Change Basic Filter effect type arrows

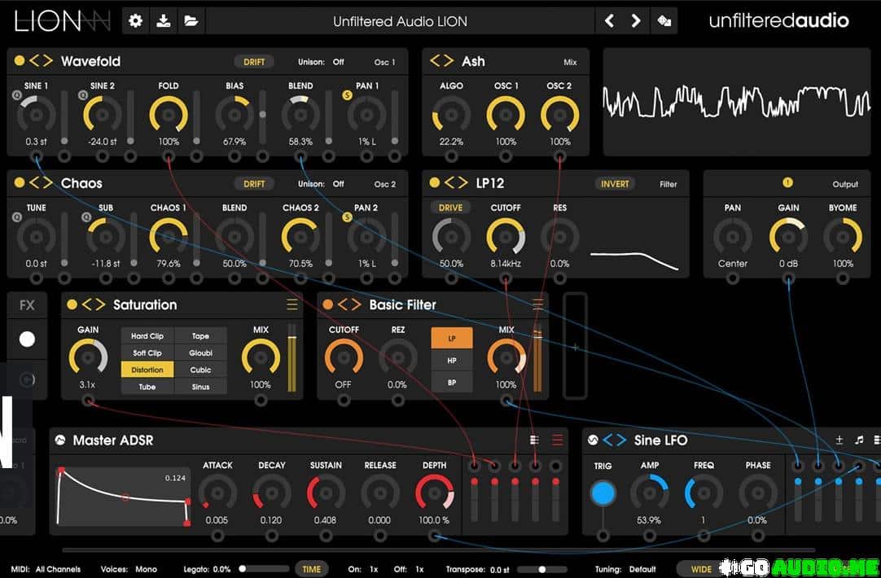(348, 304)
